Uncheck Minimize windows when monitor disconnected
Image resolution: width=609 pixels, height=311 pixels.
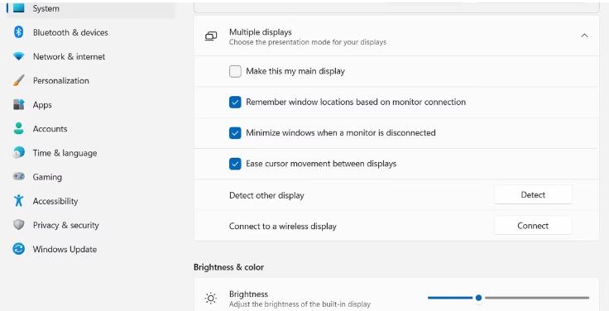[235, 133]
